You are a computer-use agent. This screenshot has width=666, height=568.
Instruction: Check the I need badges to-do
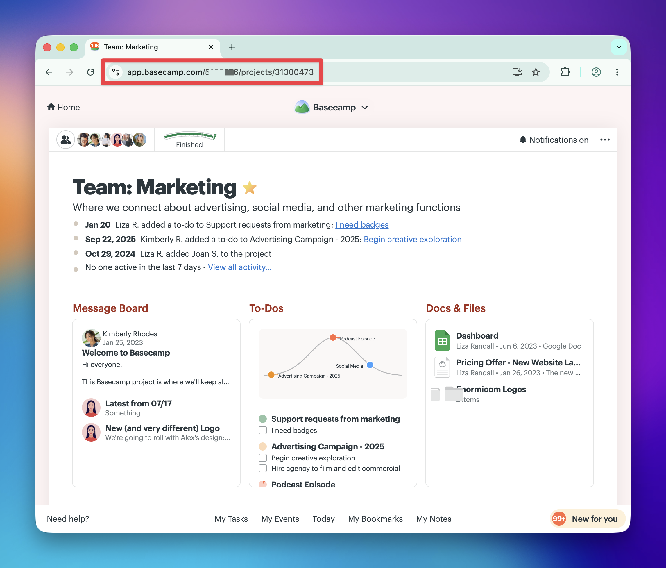[x=263, y=430]
